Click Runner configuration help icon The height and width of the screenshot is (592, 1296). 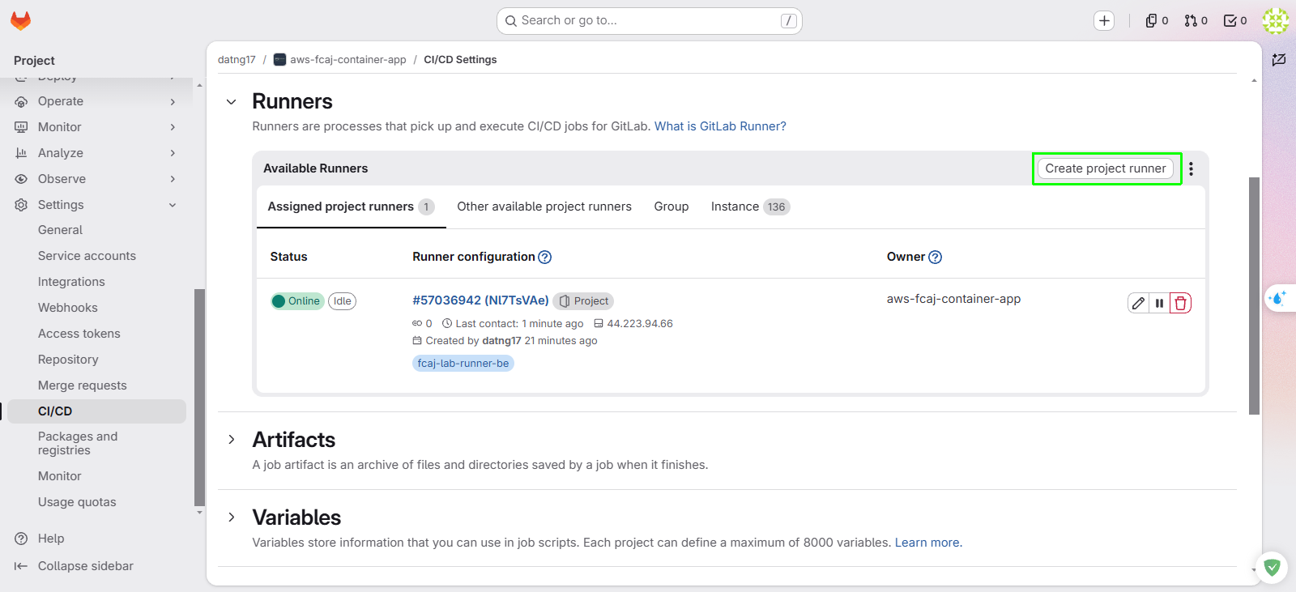coord(545,257)
